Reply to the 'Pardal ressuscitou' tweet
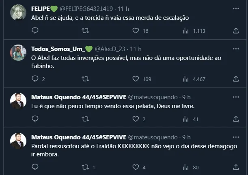 click(x=35, y=167)
